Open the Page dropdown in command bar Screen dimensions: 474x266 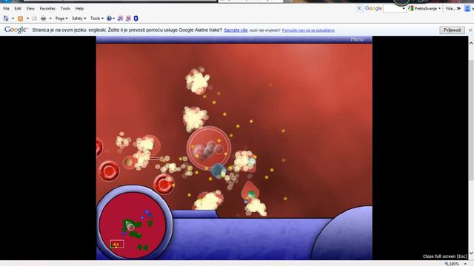[61, 18]
